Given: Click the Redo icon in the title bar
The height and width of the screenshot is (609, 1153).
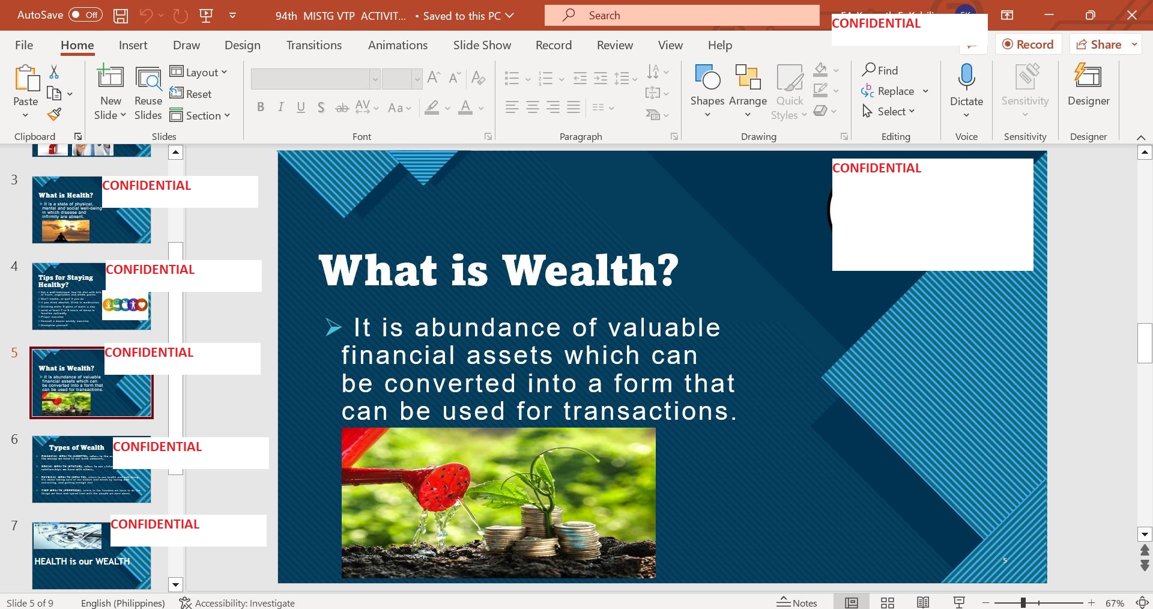Looking at the screenshot, I should pyautogui.click(x=181, y=16).
